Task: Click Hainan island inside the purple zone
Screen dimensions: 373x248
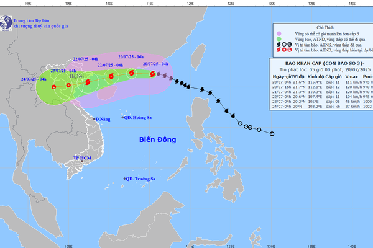Action: click(x=107, y=92)
